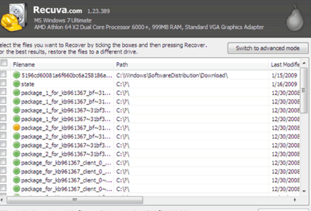Image resolution: width=311 pixels, height=211 pixels.
Task: Tick the checkbox of the orange-status package_2_for_kb961367_bf row
Action: click(3, 127)
